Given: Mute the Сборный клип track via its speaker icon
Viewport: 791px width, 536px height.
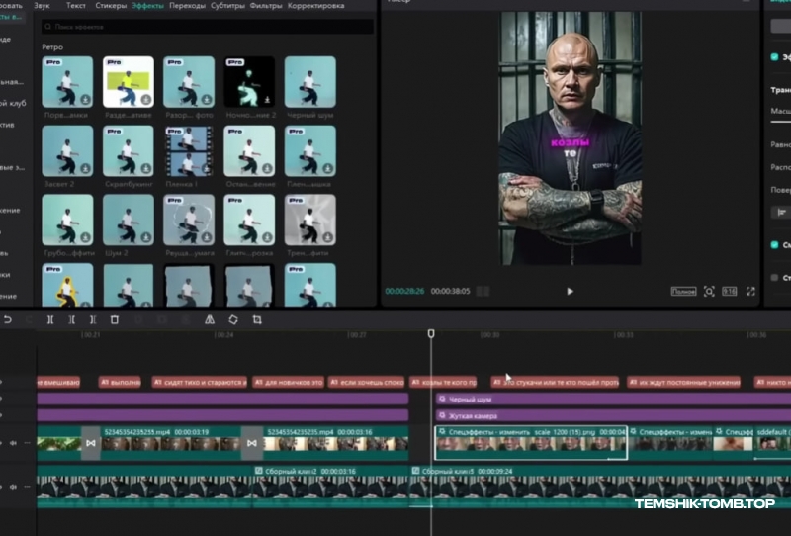Looking at the screenshot, I should point(14,487).
